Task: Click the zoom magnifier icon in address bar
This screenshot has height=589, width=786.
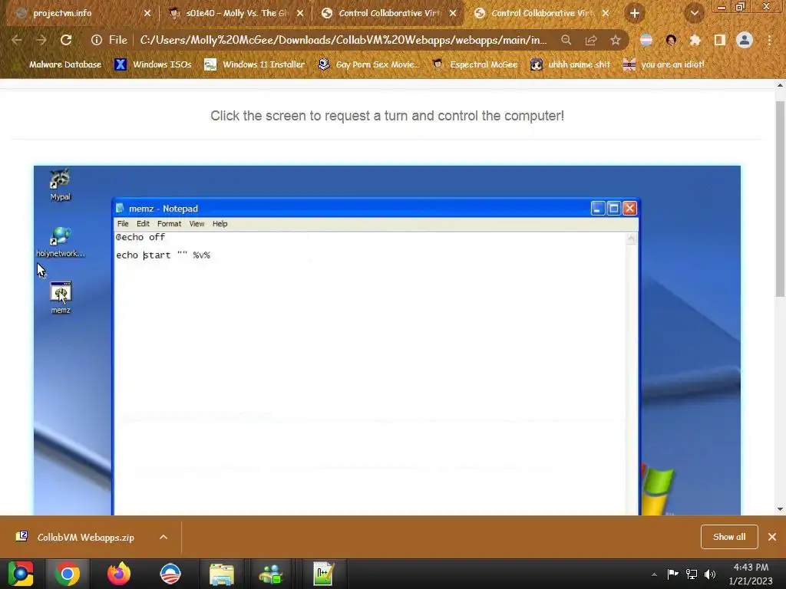Action: click(566, 40)
